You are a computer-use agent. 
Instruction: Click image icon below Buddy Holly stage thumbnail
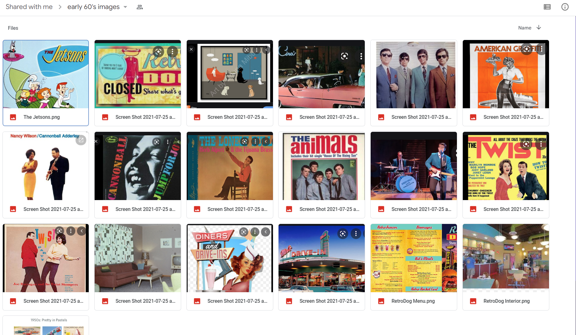click(381, 209)
